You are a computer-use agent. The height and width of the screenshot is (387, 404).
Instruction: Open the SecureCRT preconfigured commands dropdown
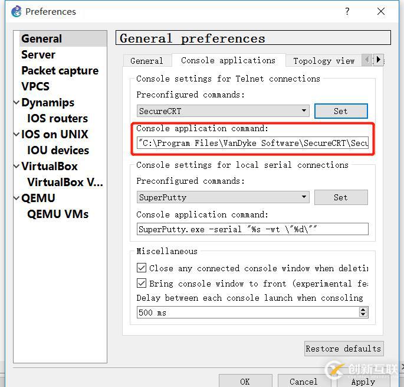coord(304,111)
